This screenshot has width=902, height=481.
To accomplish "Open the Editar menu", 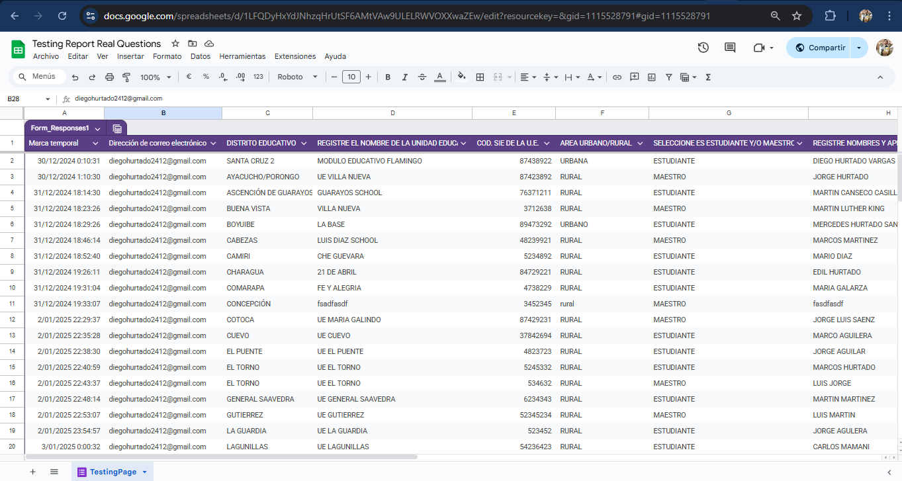I will 78,57.
